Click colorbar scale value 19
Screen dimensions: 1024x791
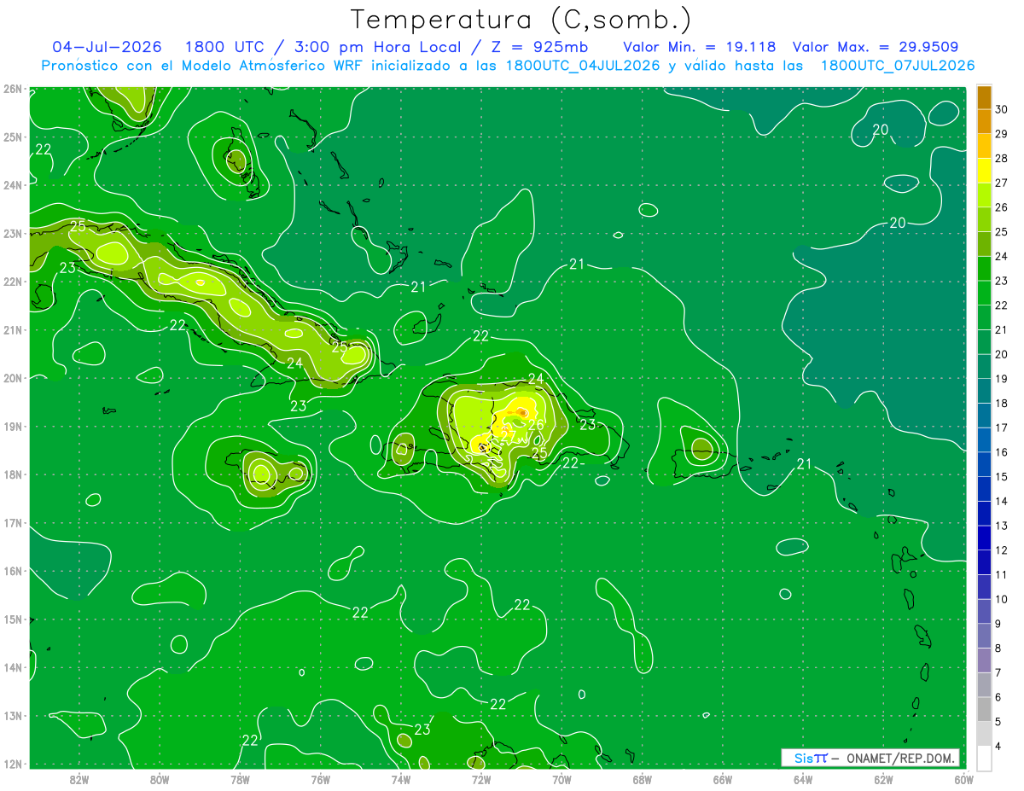(x=1002, y=379)
